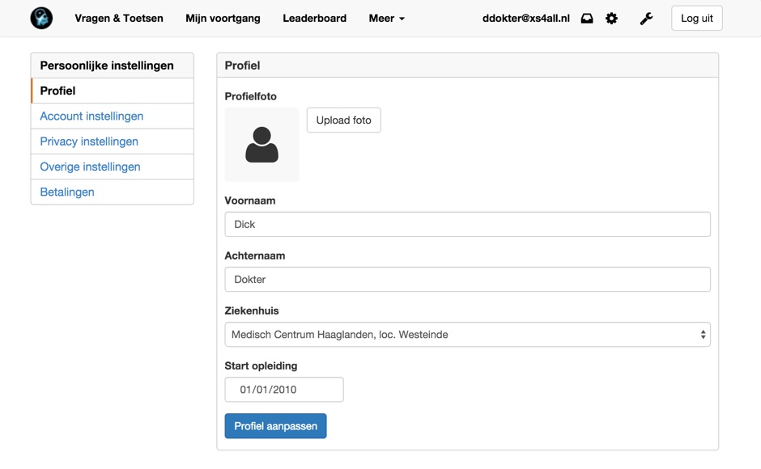The image size is (761, 469).
Task: Open settings via the gear icon
Action: (612, 19)
